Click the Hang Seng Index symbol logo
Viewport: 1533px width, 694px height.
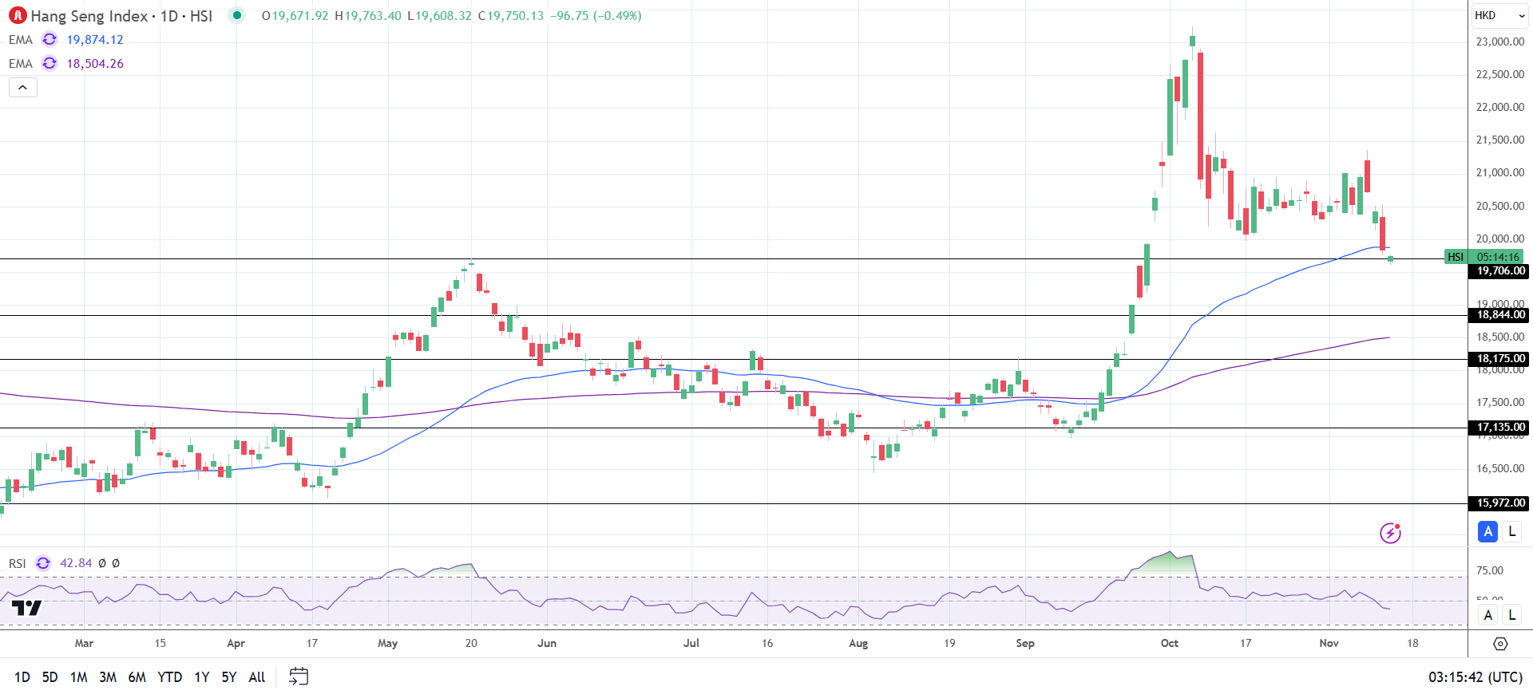[x=18, y=15]
